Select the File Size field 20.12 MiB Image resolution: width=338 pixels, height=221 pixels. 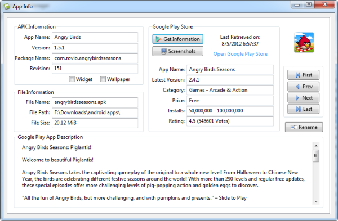point(95,123)
